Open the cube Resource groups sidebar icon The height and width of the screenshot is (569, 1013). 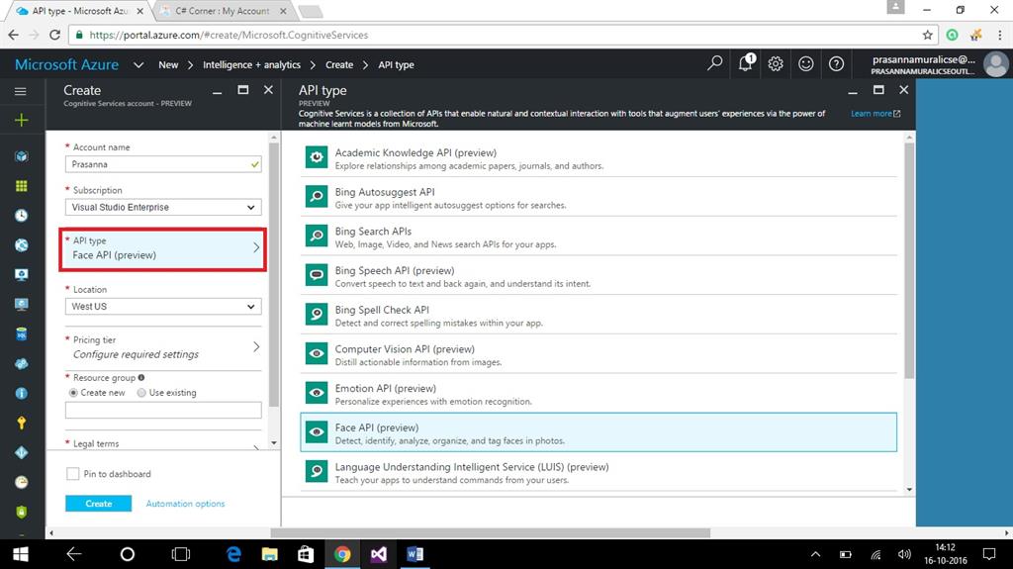[22, 156]
